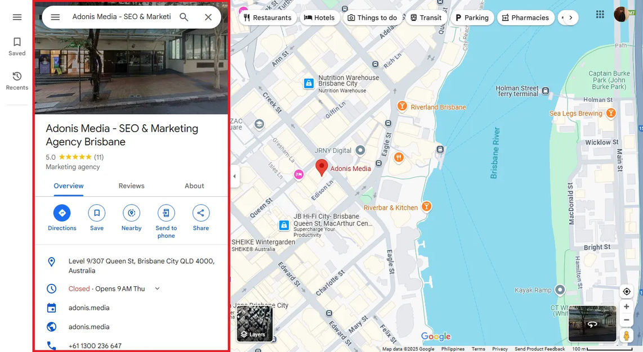Click the Kayak Ramp marker
This screenshot has width=643, height=352.
click(x=560, y=290)
